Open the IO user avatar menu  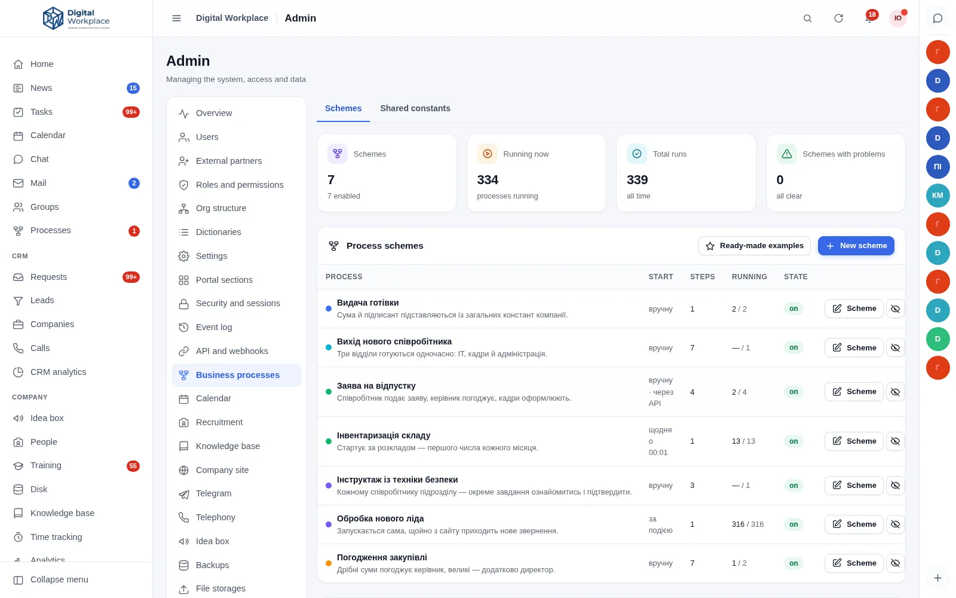(x=897, y=19)
